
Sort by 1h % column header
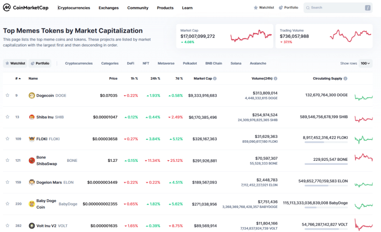coord(134,79)
